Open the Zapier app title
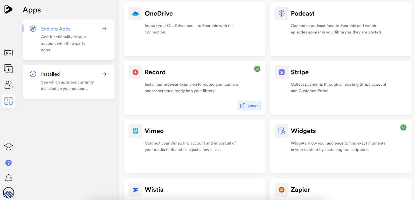 pos(300,190)
